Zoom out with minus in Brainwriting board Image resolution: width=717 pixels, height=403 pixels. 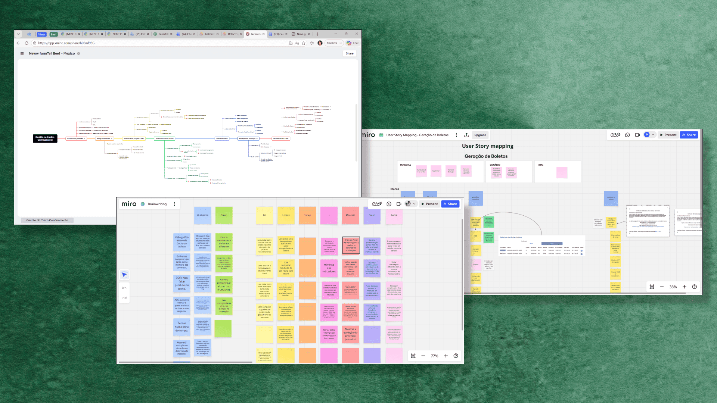(x=423, y=356)
